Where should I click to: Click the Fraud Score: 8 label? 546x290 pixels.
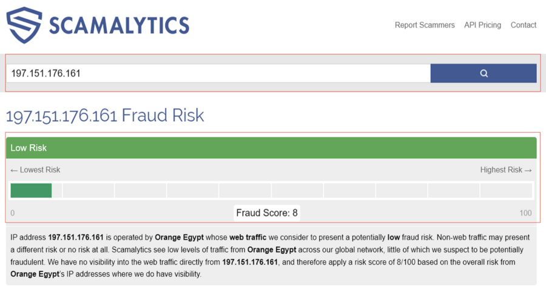[267, 213]
